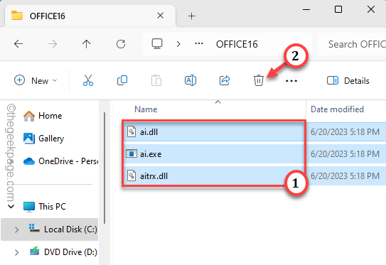Click the OFFICE16 tab folder icon
Image resolution: width=386 pixels, height=265 pixels.
[17, 16]
